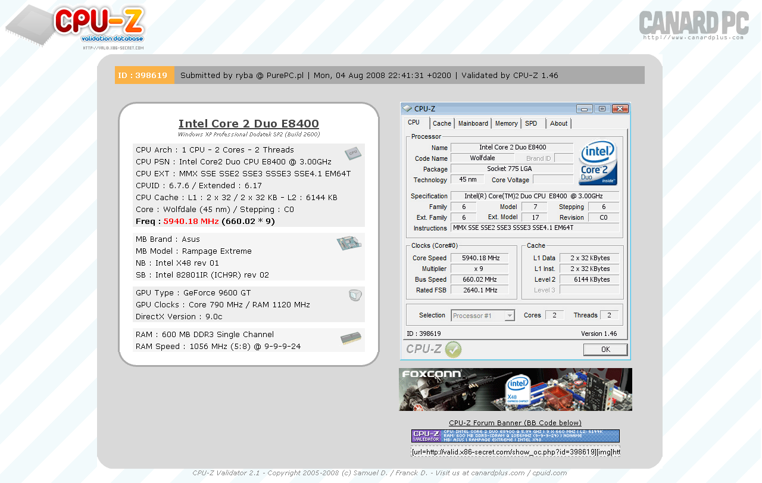Click the CPU-Z forum banner image

(516, 436)
